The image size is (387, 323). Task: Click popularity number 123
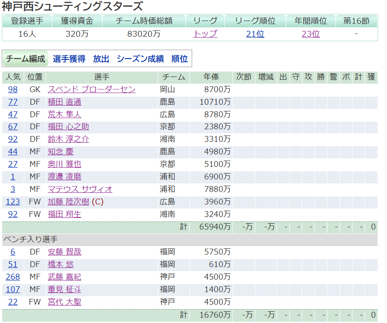click(x=13, y=202)
